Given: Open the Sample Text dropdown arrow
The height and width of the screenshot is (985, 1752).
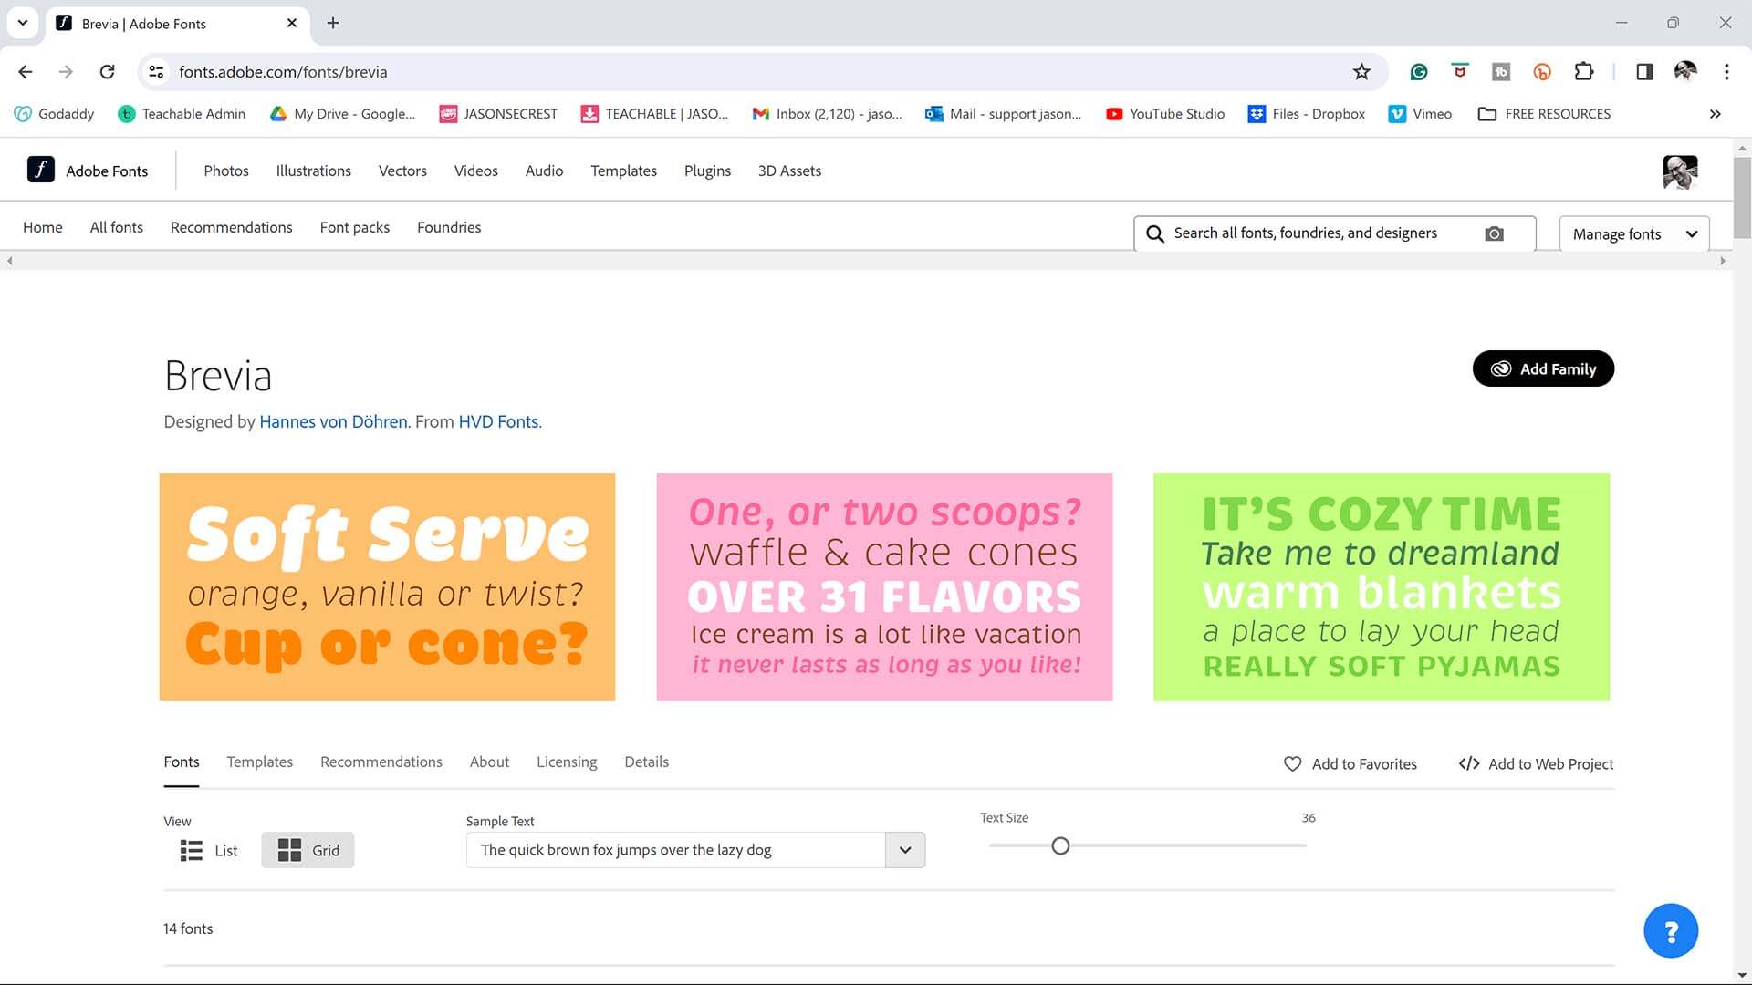Looking at the screenshot, I should click(x=904, y=850).
